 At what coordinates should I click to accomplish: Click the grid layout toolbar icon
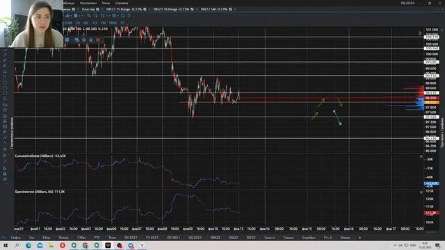(114, 15)
